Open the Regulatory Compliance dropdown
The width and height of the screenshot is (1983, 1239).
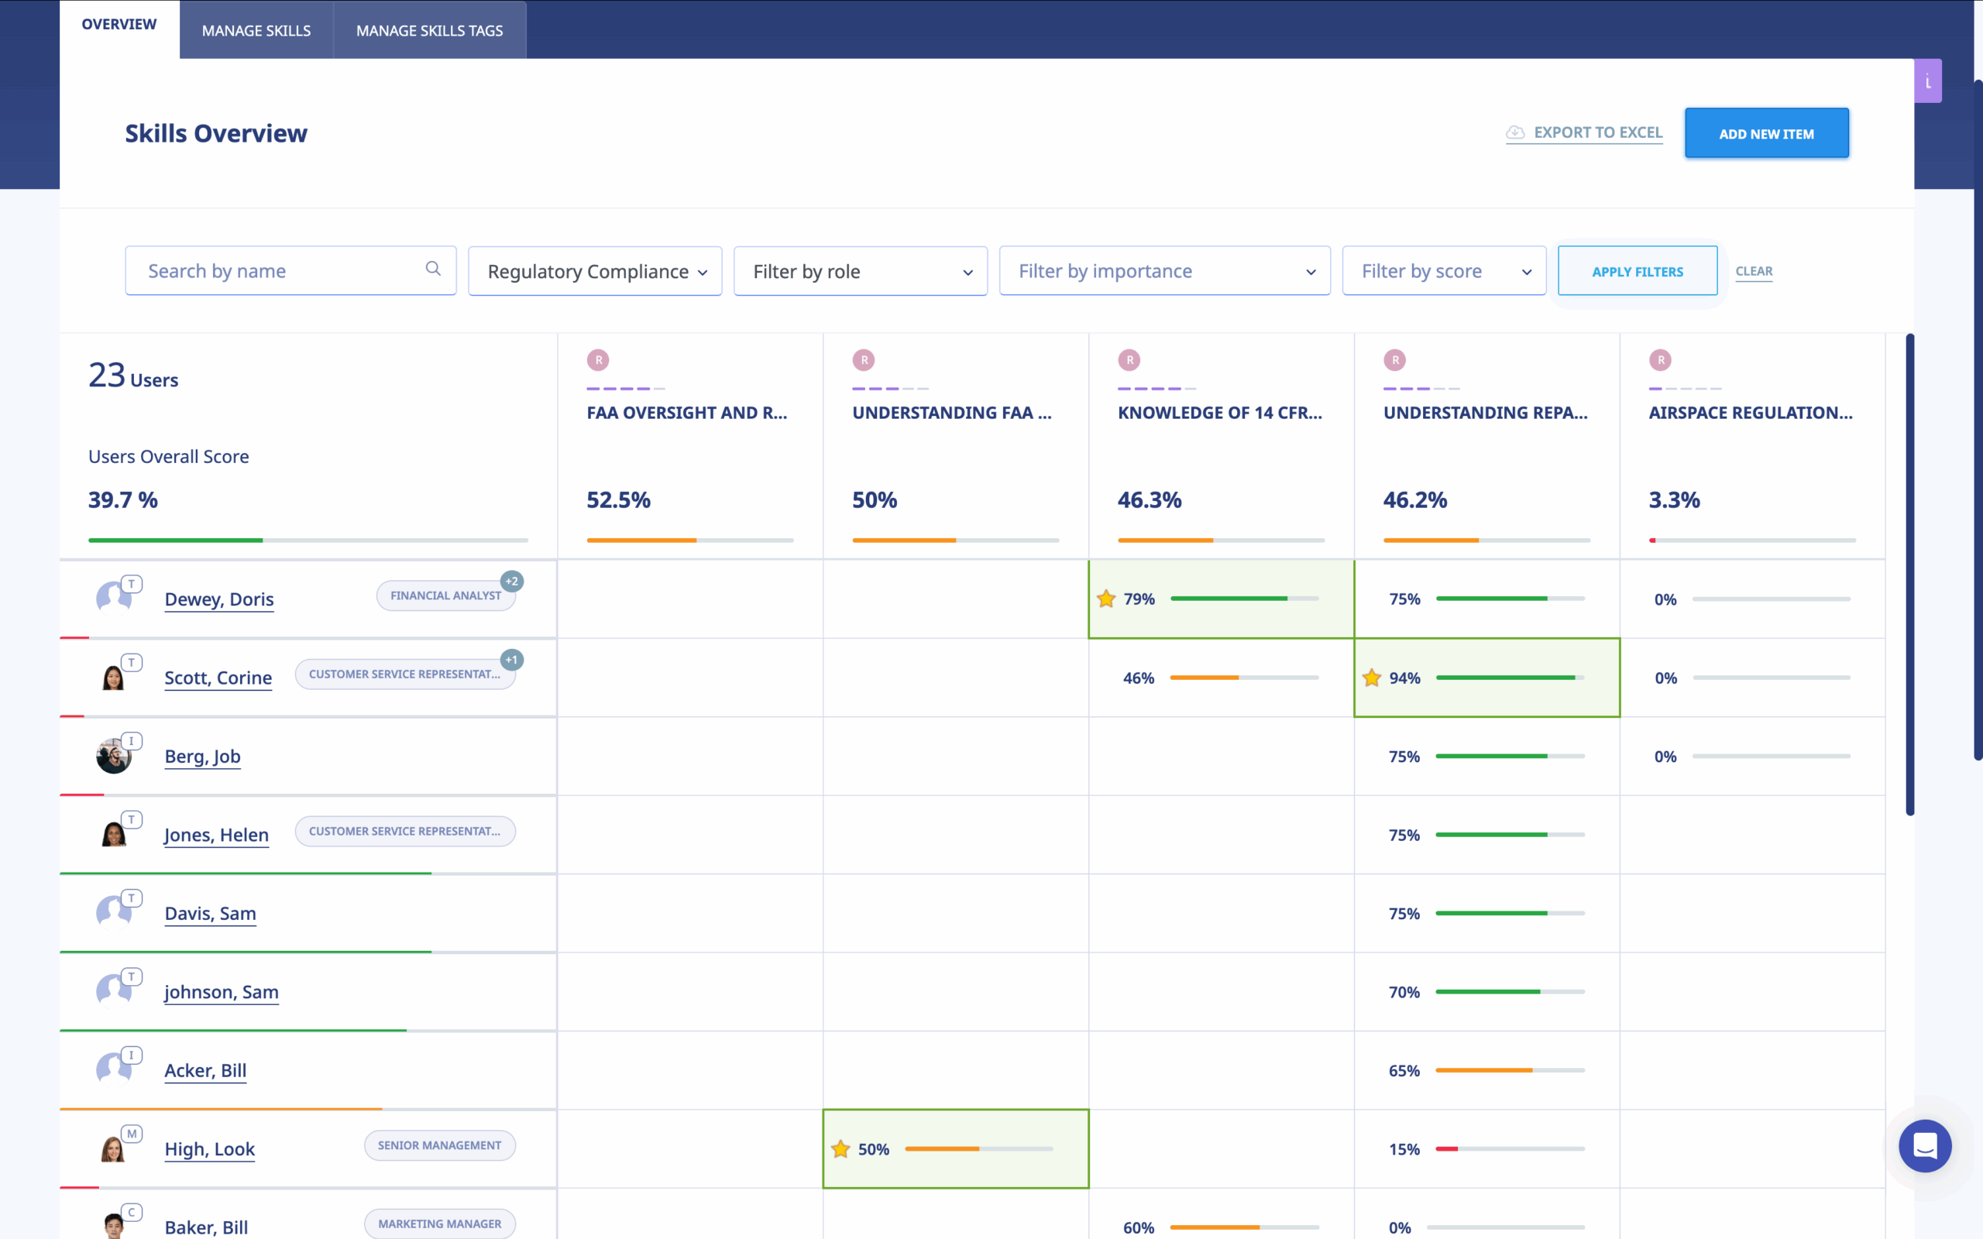(595, 271)
